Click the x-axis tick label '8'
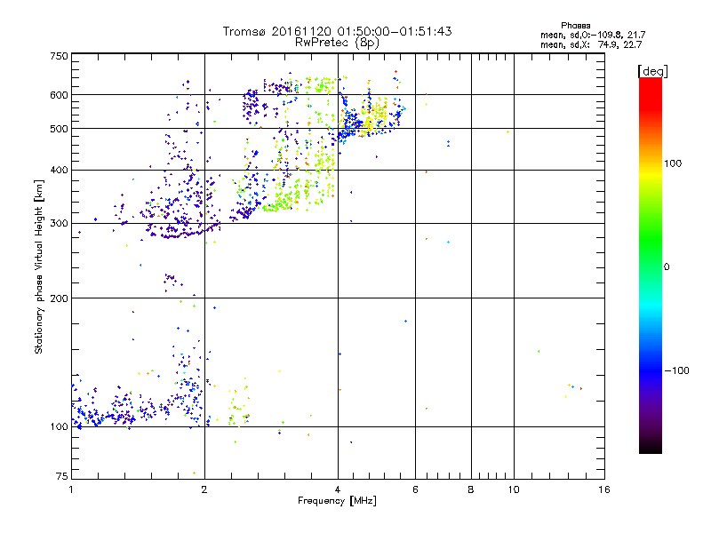Viewport: 711px width, 533px height. coord(471,489)
